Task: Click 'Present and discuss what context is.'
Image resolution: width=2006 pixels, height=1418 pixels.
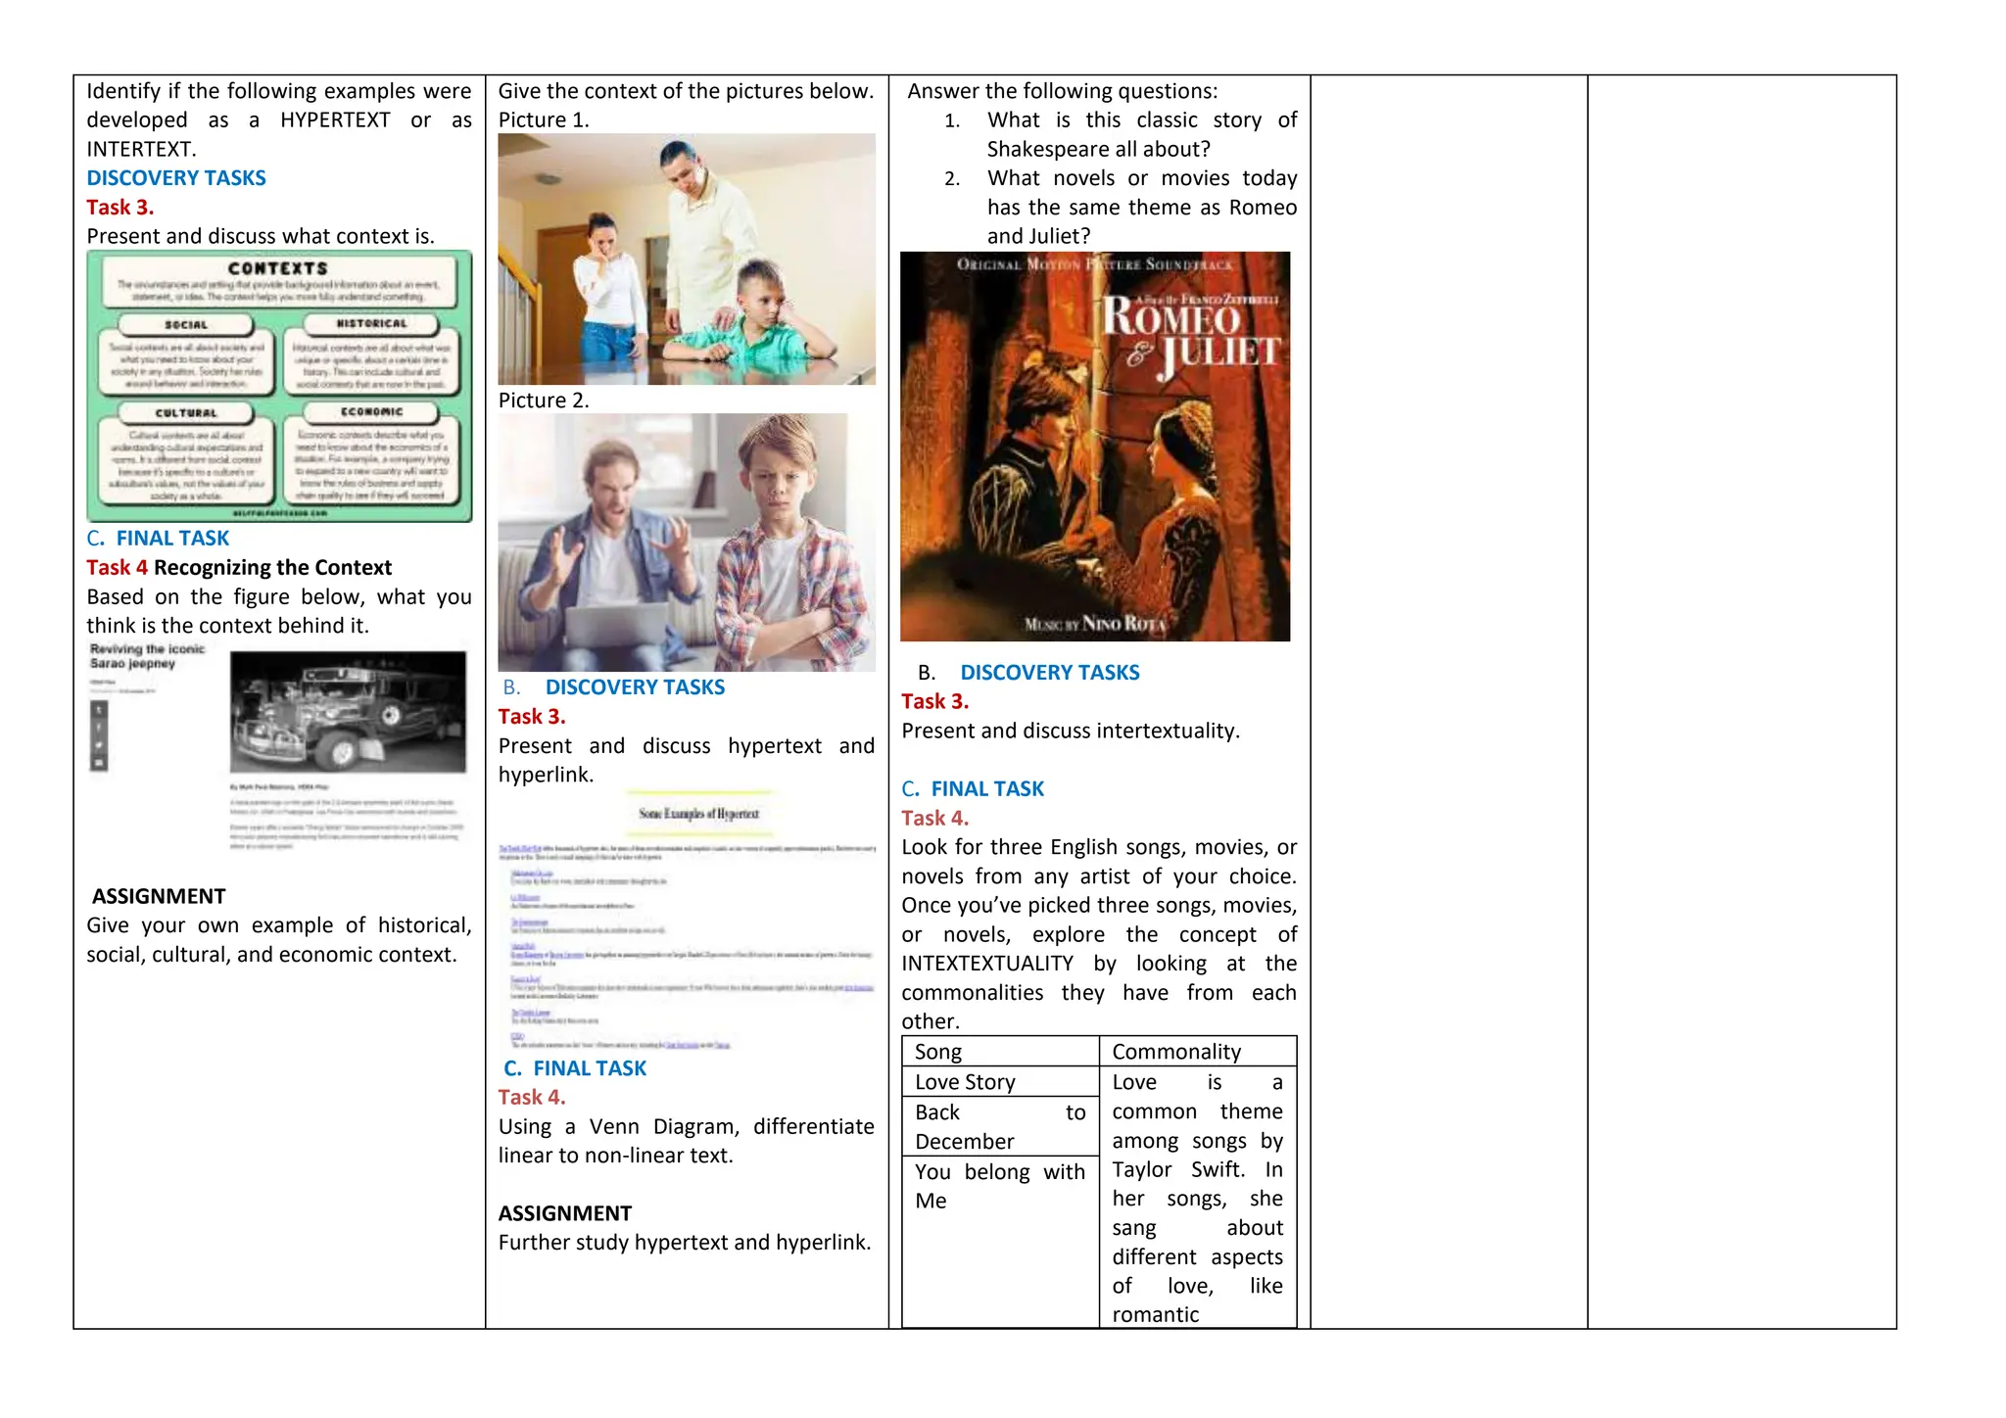Action: [x=261, y=236]
